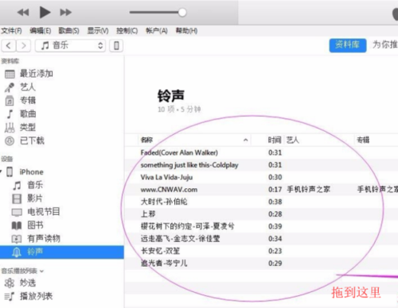398x308 pixels.
Task: Click the 0:39 duration cell
Action: click(275, 226)
